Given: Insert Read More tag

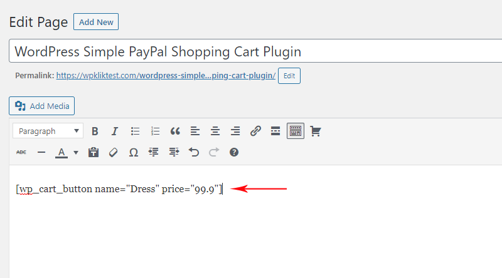Looking at the screenshot, I should (275, 131).
